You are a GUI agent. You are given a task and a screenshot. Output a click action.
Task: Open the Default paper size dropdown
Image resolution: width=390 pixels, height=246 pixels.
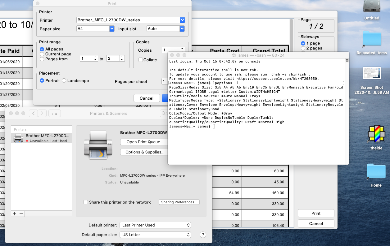pos(155,235)
